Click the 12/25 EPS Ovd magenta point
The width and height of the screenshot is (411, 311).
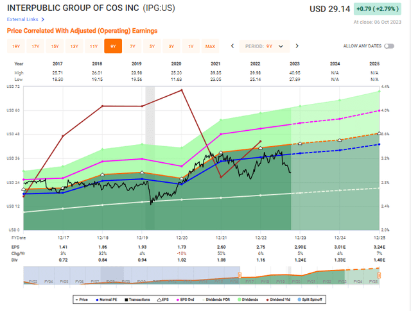(379, 111)
